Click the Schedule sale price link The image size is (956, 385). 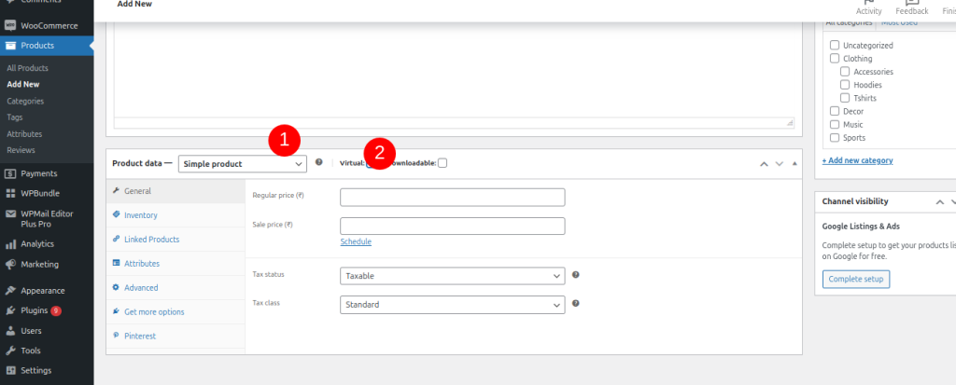[x=356, y=241]
